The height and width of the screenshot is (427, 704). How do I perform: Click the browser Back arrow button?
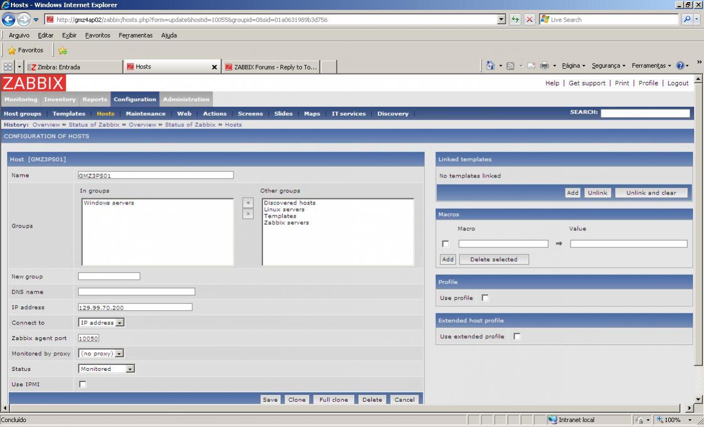(8, 19)
